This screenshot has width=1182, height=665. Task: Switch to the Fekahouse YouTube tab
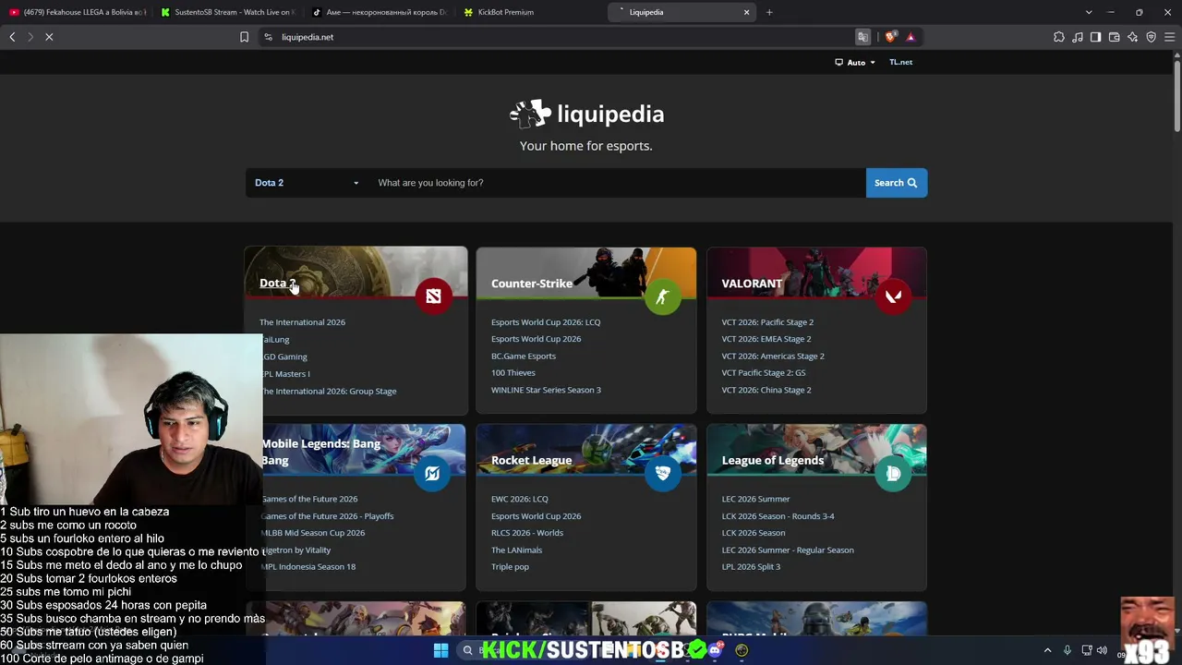[78, 12]
